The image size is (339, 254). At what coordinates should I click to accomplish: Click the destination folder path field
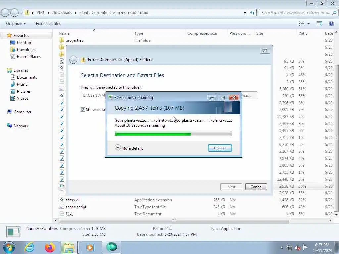coord(93,95)
